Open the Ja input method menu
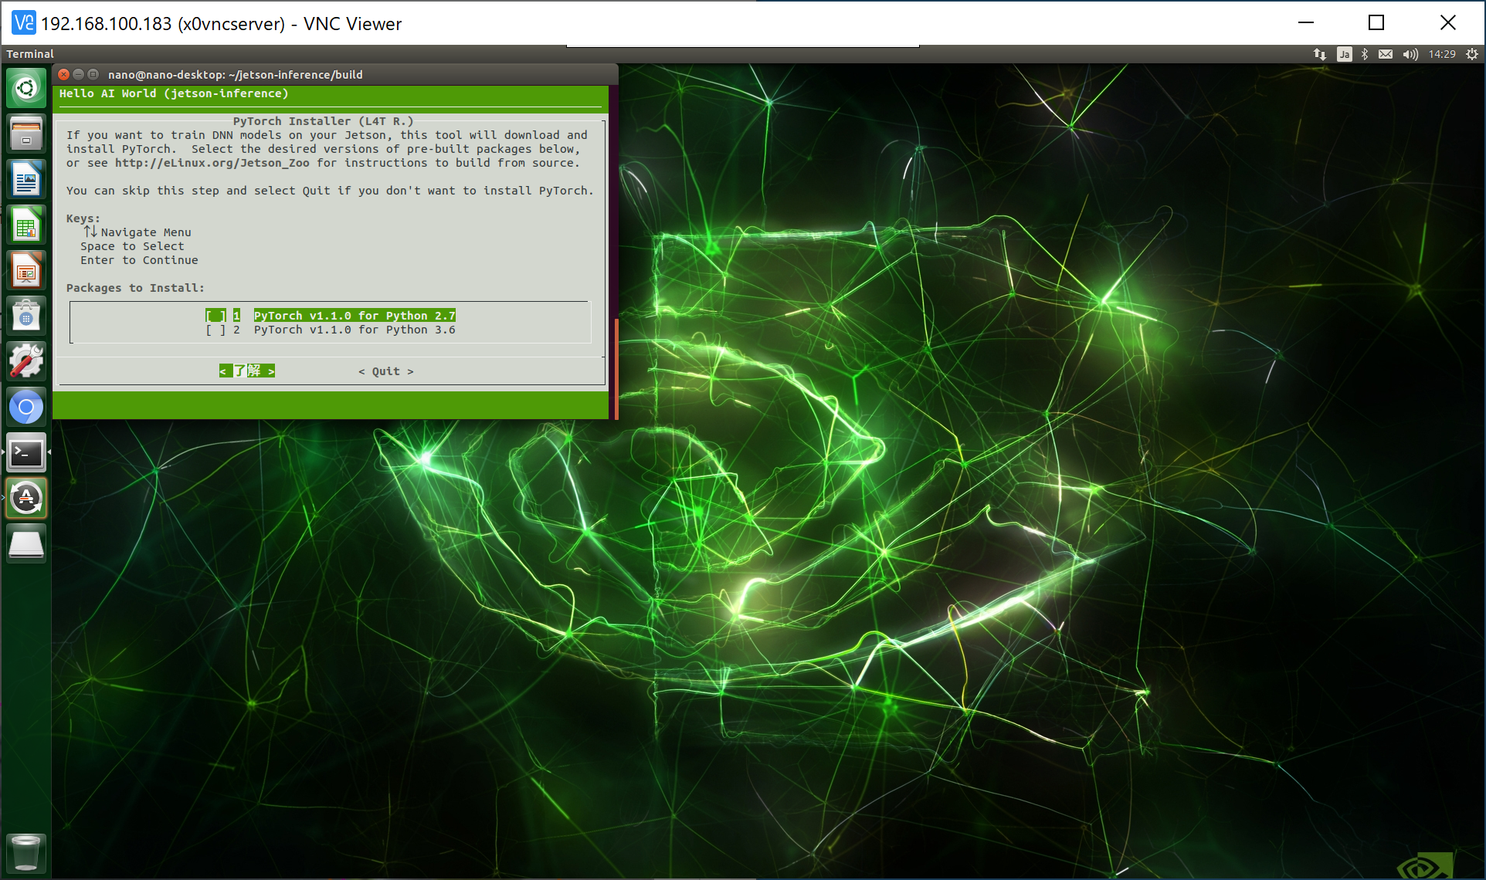 [1344, 54]
